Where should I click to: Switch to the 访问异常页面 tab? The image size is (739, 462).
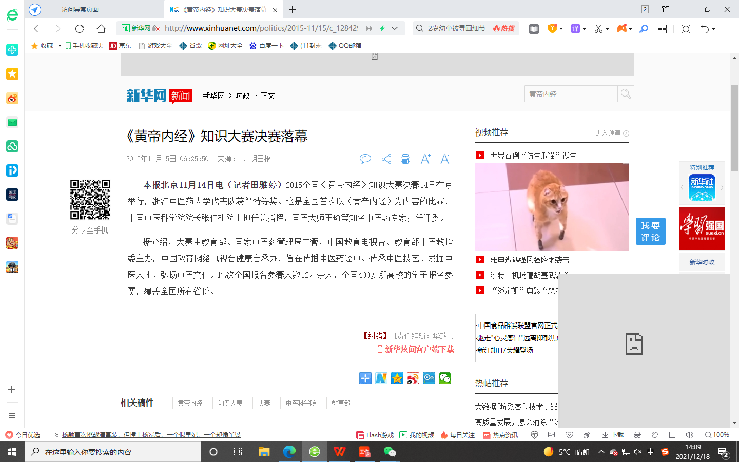tap(80, 9)
